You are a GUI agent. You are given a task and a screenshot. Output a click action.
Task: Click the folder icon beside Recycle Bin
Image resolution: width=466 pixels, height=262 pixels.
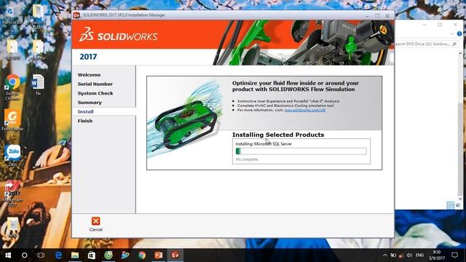click(38, 16)
